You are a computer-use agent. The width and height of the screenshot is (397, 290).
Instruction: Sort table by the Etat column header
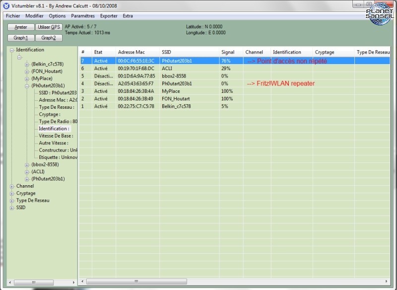pyautogui.click(x=104, y=52)
